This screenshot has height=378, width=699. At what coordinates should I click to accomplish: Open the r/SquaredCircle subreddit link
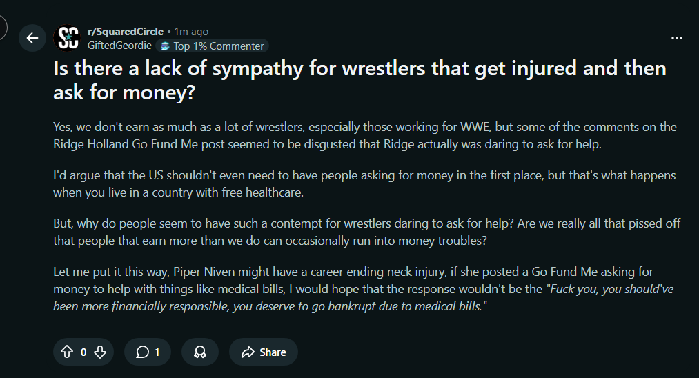coord(126,31)
